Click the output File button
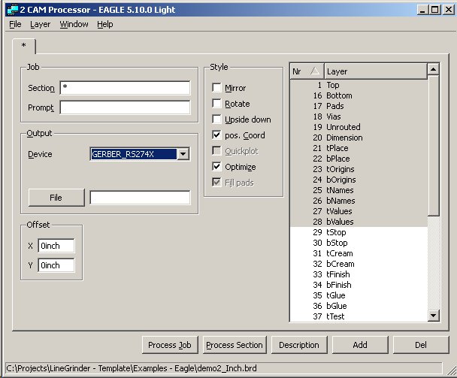The width and height of the screenshot is (457, 378). [x=56, y=198]
